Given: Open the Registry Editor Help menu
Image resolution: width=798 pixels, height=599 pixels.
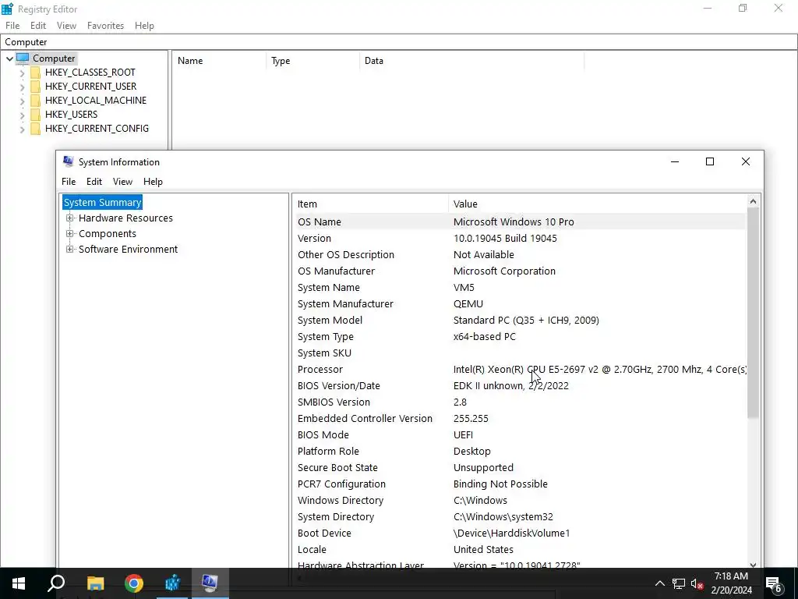Looking at the screenshot, I should pos(144,26).
